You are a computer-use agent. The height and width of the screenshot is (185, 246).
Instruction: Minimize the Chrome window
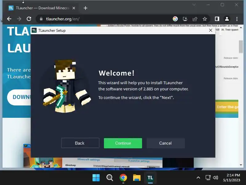click(208, 5)
